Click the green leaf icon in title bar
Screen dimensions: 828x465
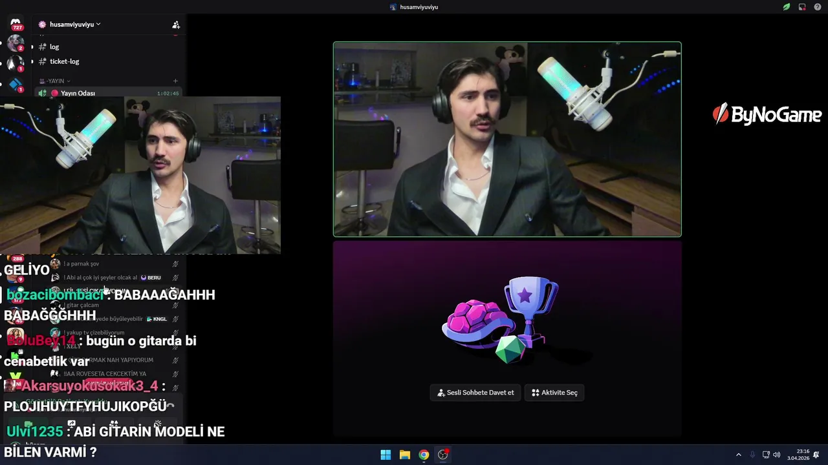787,7
